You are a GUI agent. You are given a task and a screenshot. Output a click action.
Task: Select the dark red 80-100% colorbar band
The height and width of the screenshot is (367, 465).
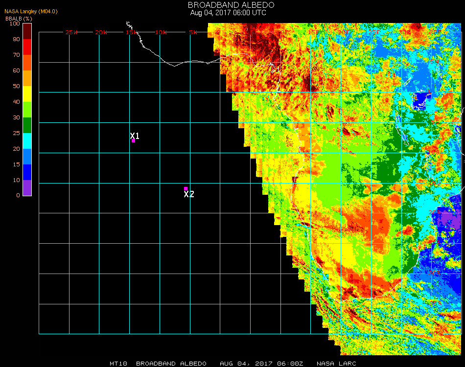click(x=27, y=31)
